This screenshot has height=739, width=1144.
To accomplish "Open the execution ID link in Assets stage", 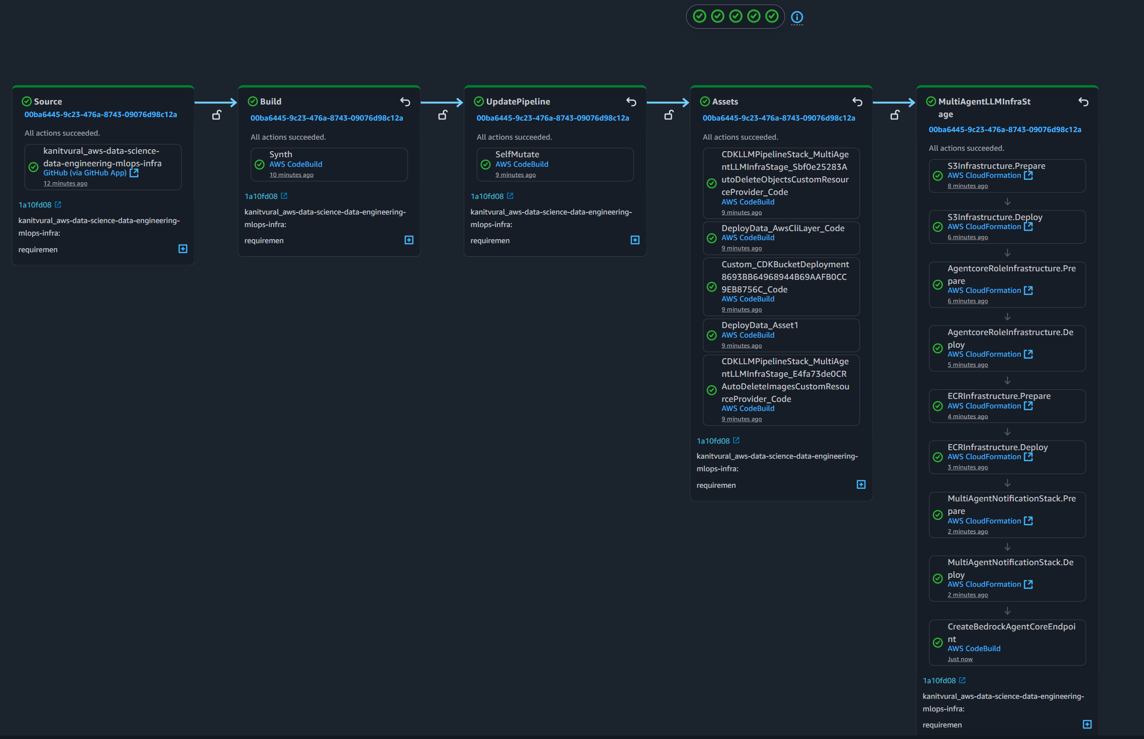I will click(779, 118).
